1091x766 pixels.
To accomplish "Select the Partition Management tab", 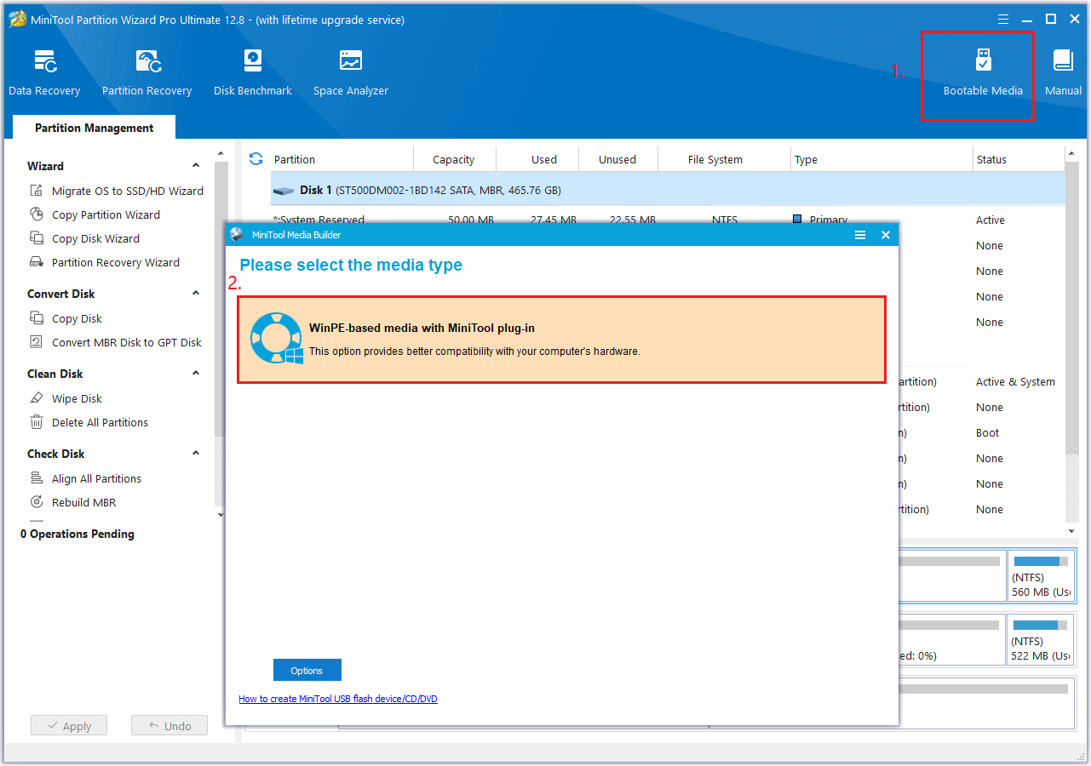I will pyautogui.click(x=95, y=128).
